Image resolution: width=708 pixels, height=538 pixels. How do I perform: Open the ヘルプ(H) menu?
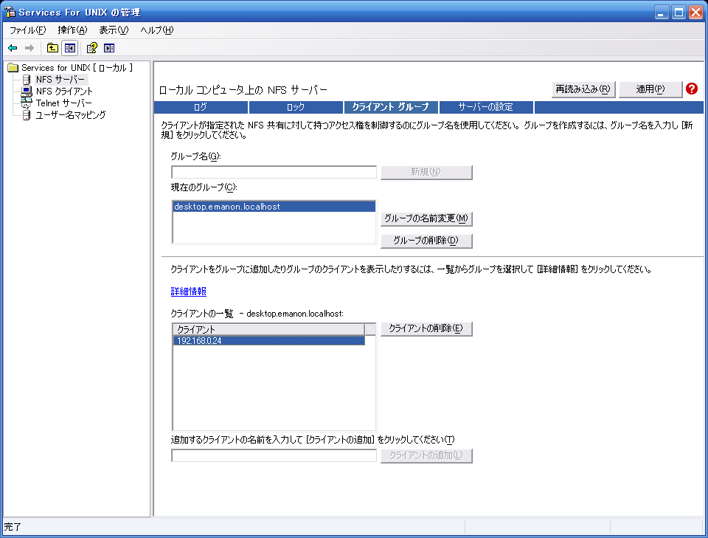point(156,30)
